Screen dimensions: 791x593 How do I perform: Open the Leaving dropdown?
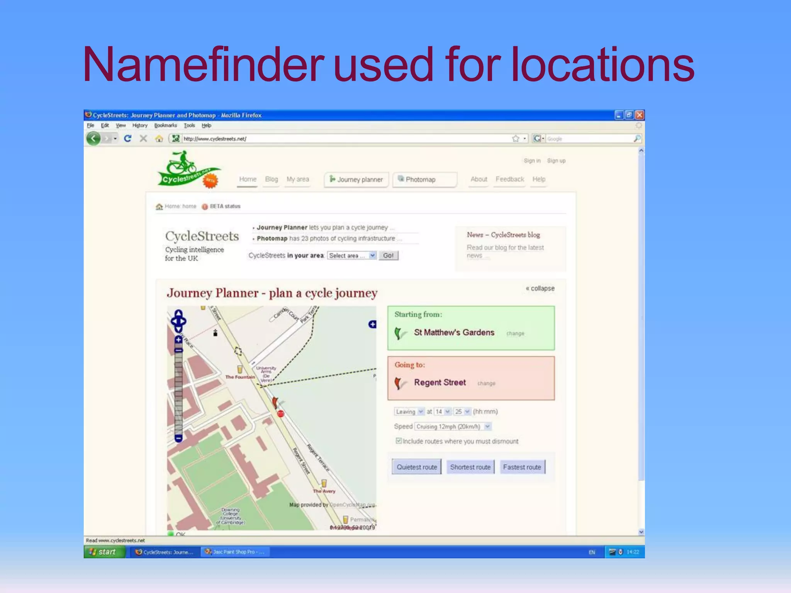409,412
